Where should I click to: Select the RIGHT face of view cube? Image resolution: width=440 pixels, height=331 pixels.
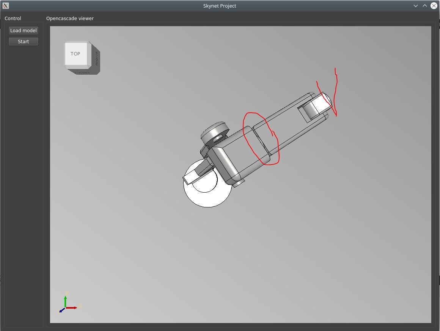coord(96,58)
